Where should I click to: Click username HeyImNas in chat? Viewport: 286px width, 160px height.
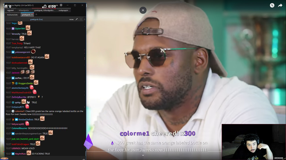point(20,154)
